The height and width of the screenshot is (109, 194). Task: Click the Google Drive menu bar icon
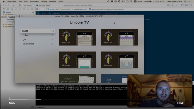click(x=108, y=2)
